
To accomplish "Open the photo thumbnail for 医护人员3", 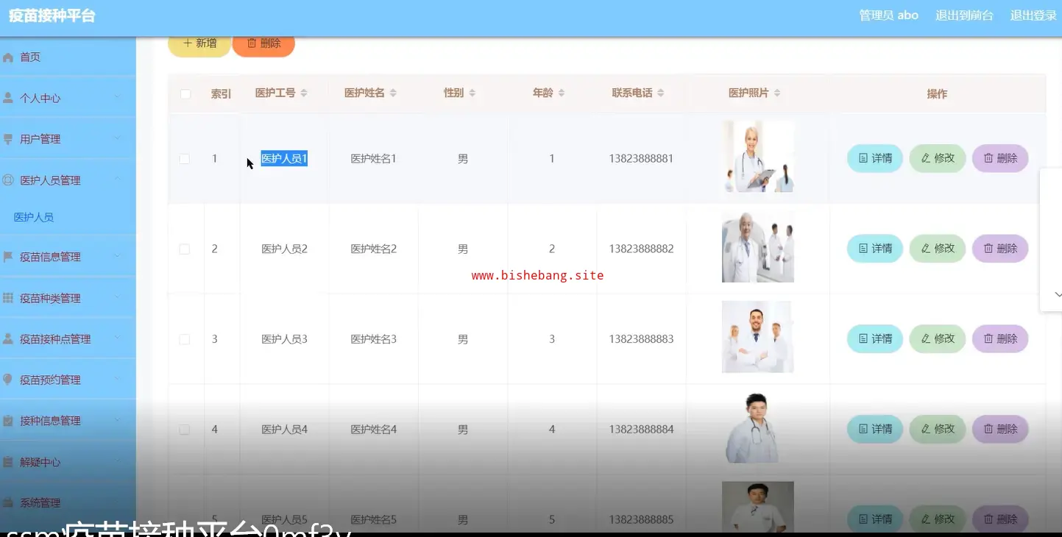I will [x=758, y=337].
